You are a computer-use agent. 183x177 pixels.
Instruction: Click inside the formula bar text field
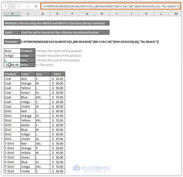pyautogui.click(x=110, y=6)
